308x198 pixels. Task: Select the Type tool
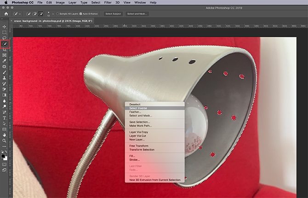tap(4, 117)
